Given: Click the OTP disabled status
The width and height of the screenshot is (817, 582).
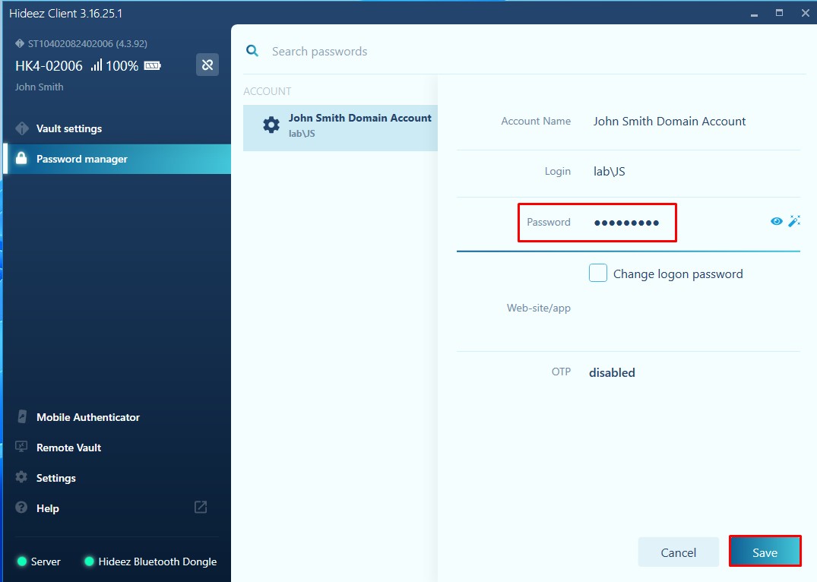Looking at the screenshot, I should 612,372.
